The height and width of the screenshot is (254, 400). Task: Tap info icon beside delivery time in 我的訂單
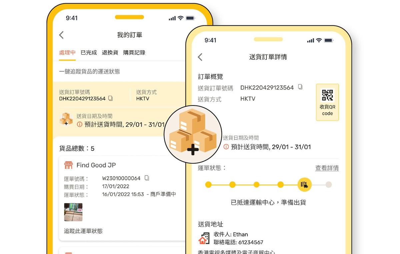80,124
